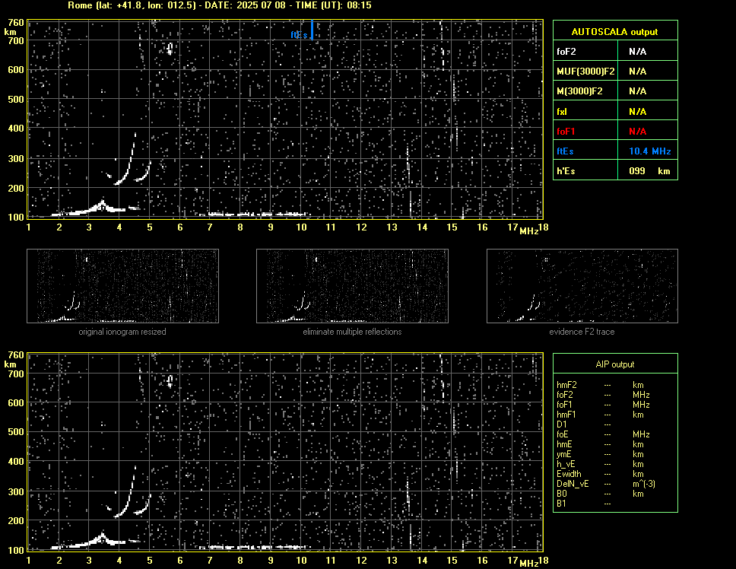Click the 099 km h'Es value

[x=649, y=171]
